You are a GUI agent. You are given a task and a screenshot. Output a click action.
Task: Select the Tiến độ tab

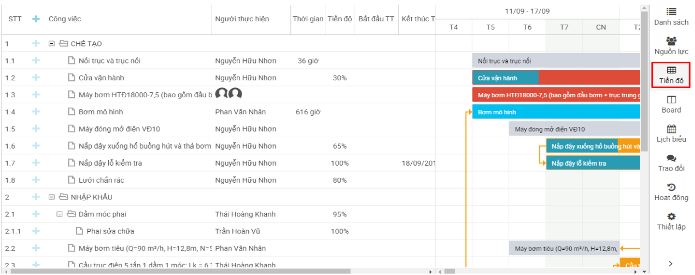pyautogui.click(x=671, y=75)
